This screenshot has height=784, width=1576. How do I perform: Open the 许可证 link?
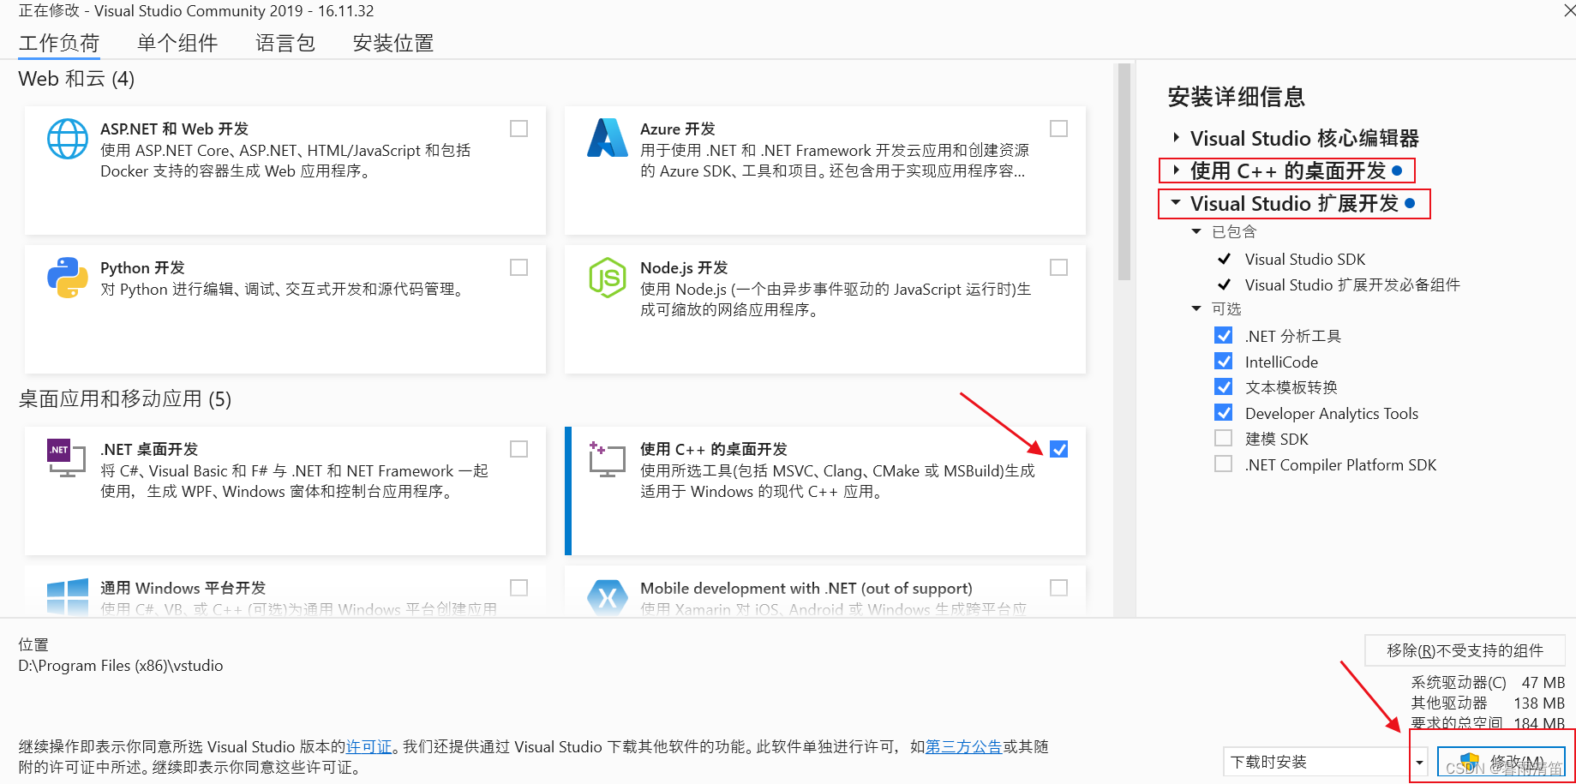(369, 746)
